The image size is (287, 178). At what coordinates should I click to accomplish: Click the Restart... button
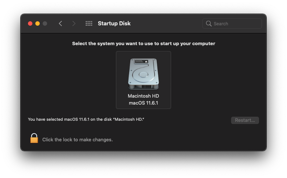tap(245, 120)
